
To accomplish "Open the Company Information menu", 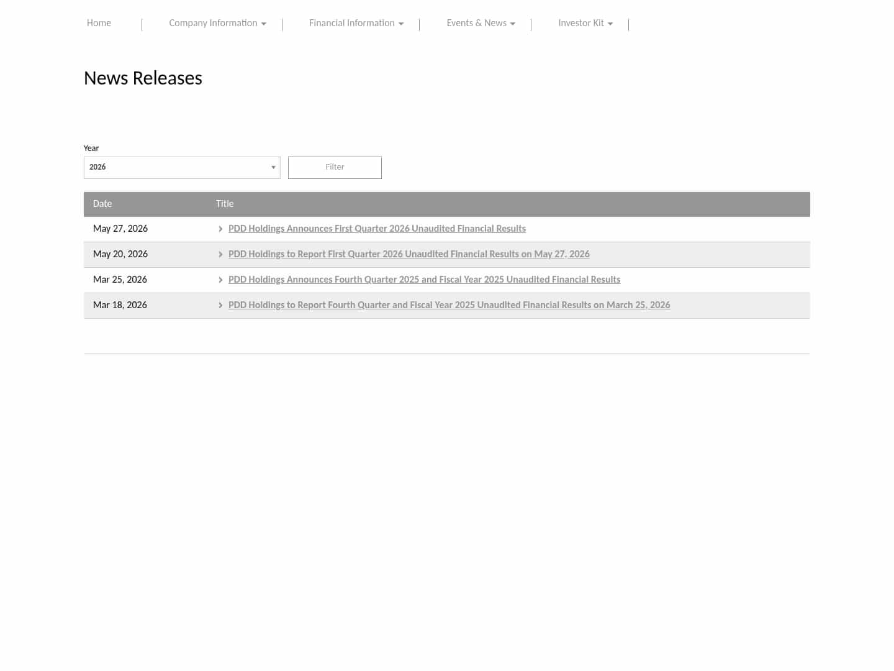I will [x=217, y=23].
